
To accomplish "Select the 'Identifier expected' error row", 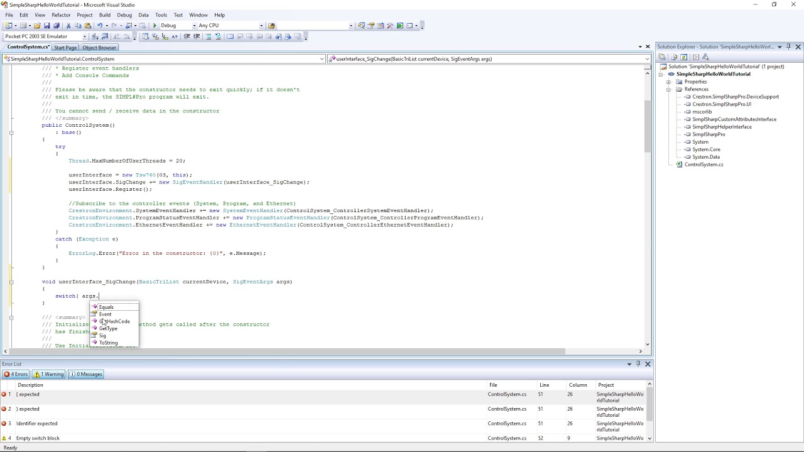I will coord(323,426).
